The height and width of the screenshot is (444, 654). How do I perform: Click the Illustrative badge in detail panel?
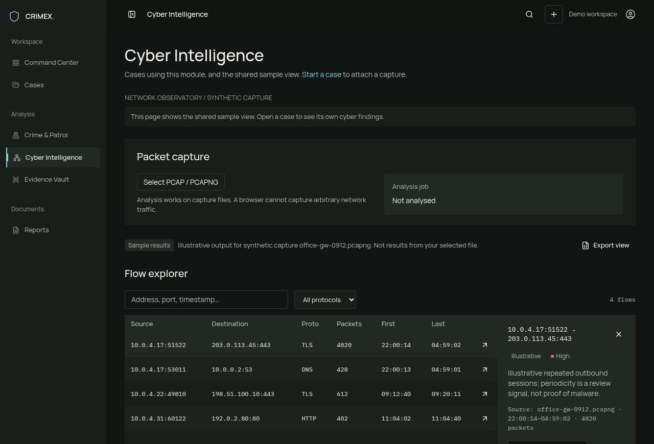[526, 356]
